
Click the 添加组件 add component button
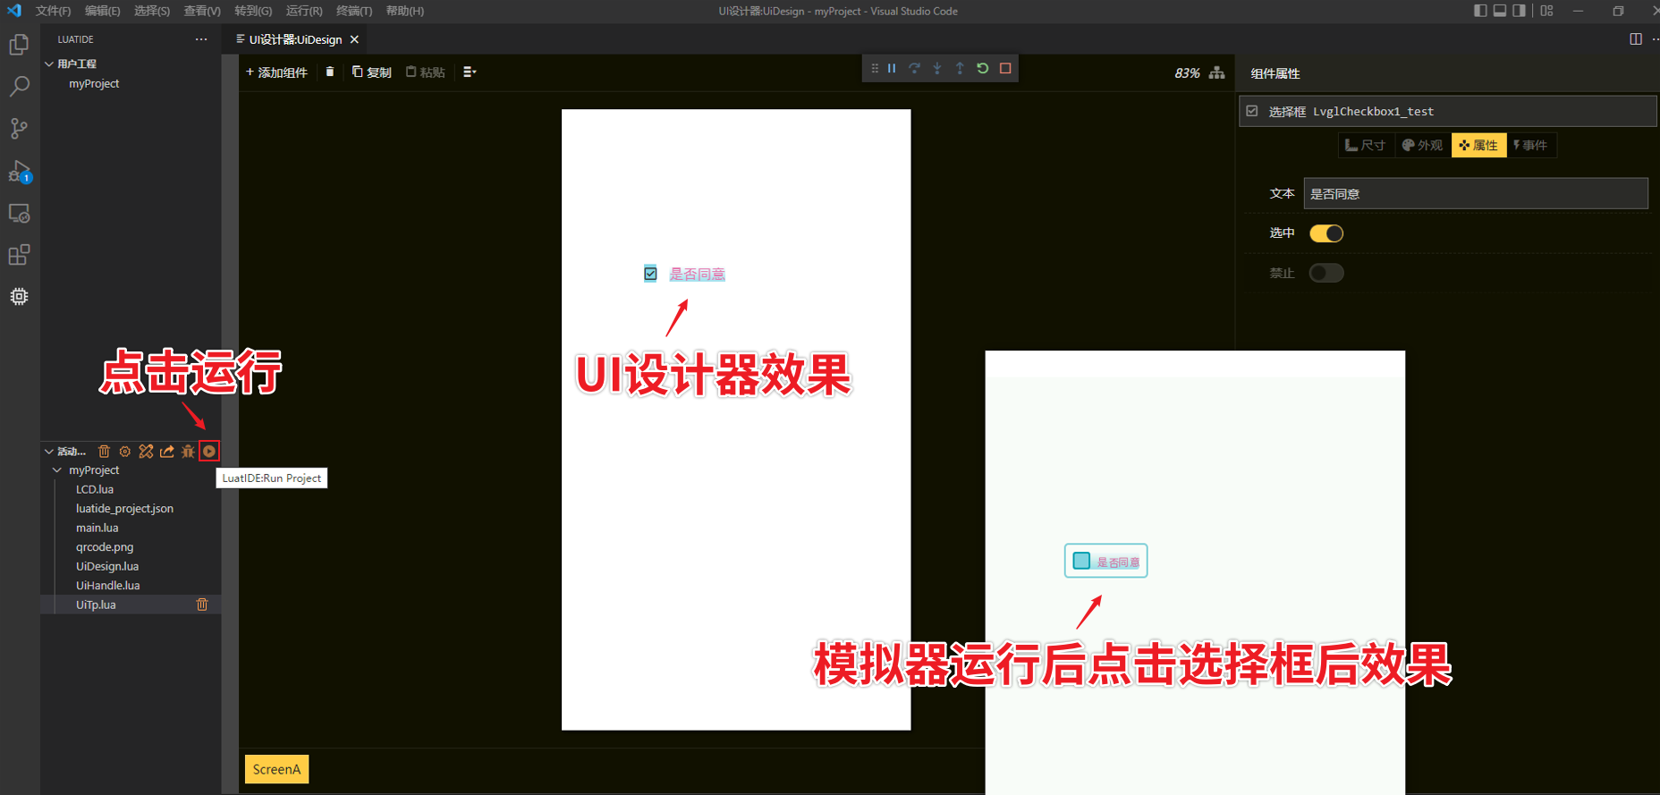276,72
